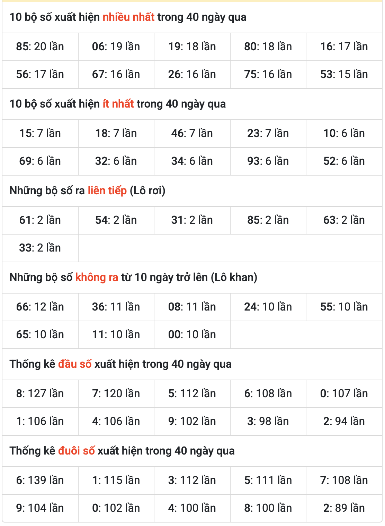The width and height of the screenshot is (385, 526).
Task: Click the '00: 10 lần' cell
Action: 192,335
